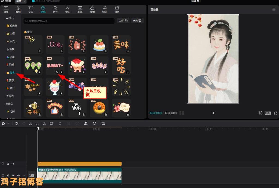Delete selected clip with trash icon
Screen dimensions: 279x188
tap(51, 123)
